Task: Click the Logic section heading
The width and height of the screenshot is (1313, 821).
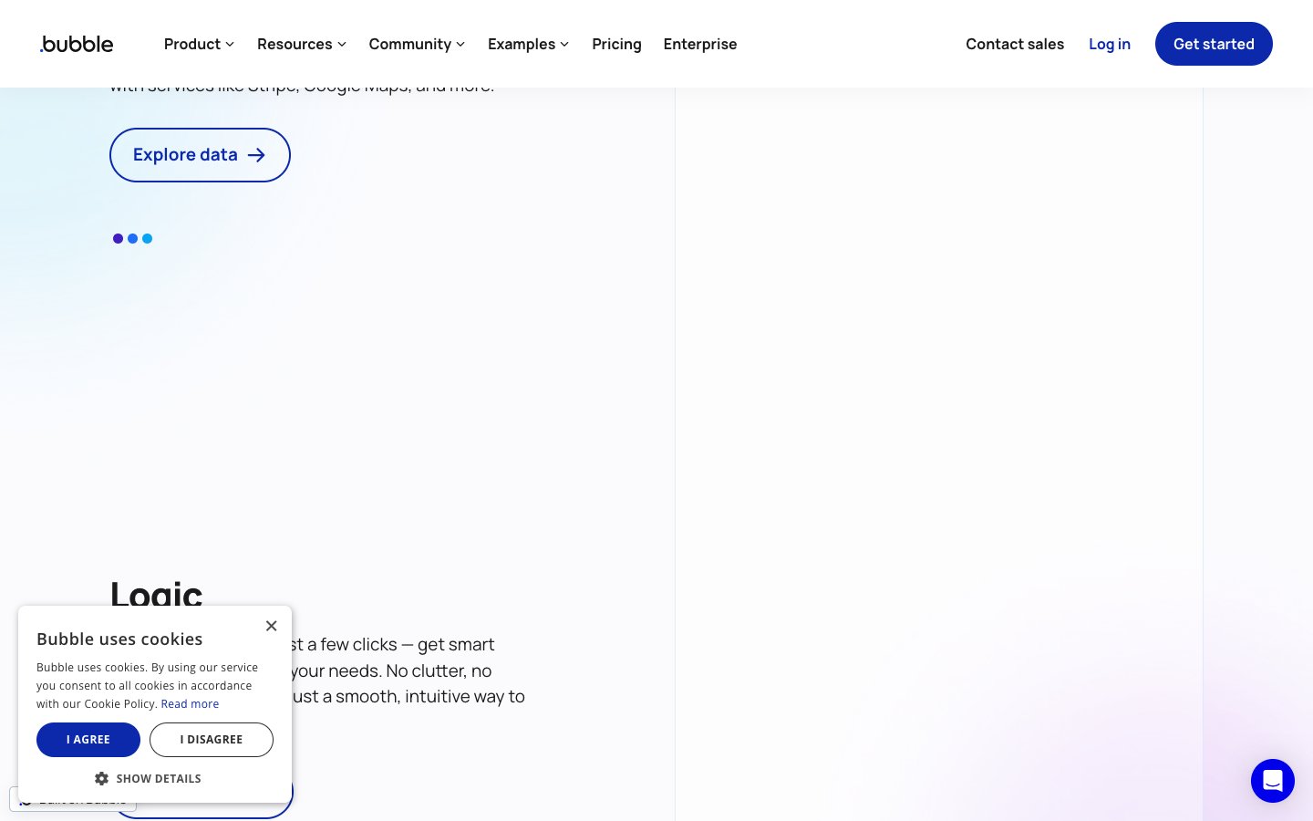Action: [x=156, y=593]
